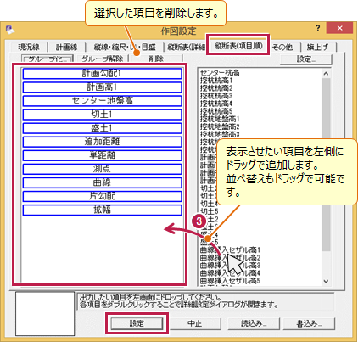Select 曲線挿入セザル高5 in the list
Screen dimensions: 358x342
230,281
